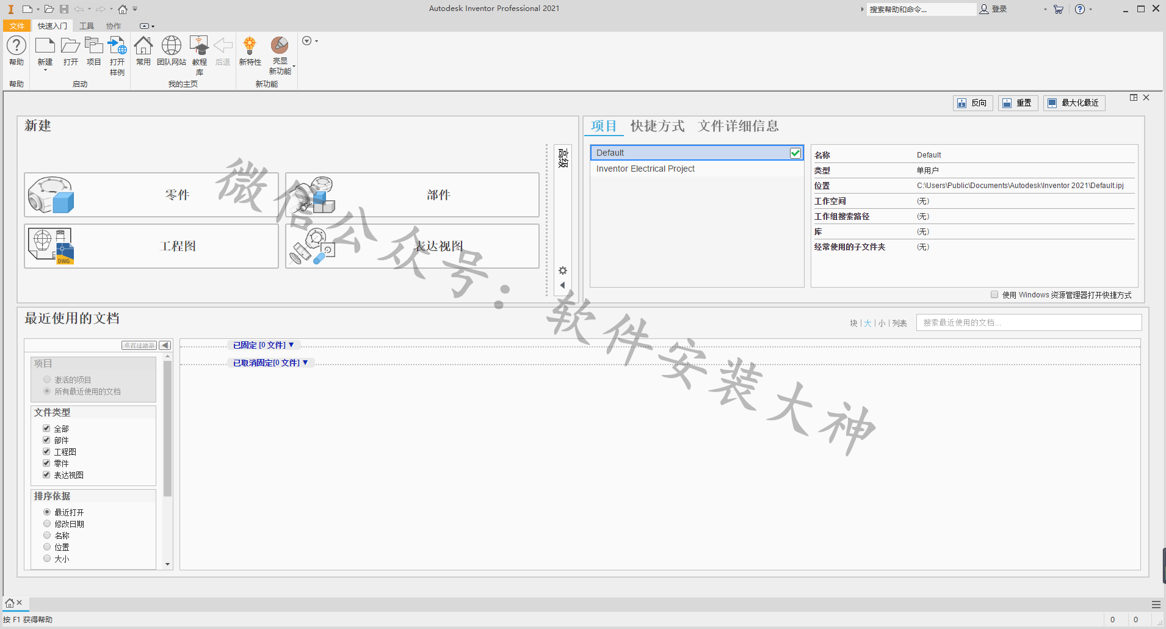Image resolution: width=1166 pixels, height=629 pixels.
Task: Switch to the 工具 ribbon tab
Action: 87,26
